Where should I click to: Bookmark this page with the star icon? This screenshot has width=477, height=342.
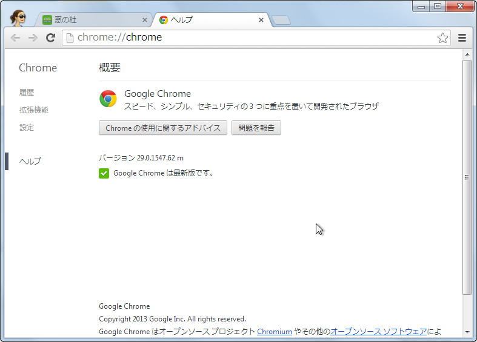click(x=442, y=38)
